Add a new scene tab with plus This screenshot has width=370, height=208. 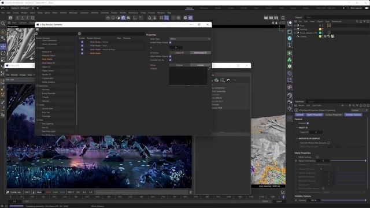38,8
